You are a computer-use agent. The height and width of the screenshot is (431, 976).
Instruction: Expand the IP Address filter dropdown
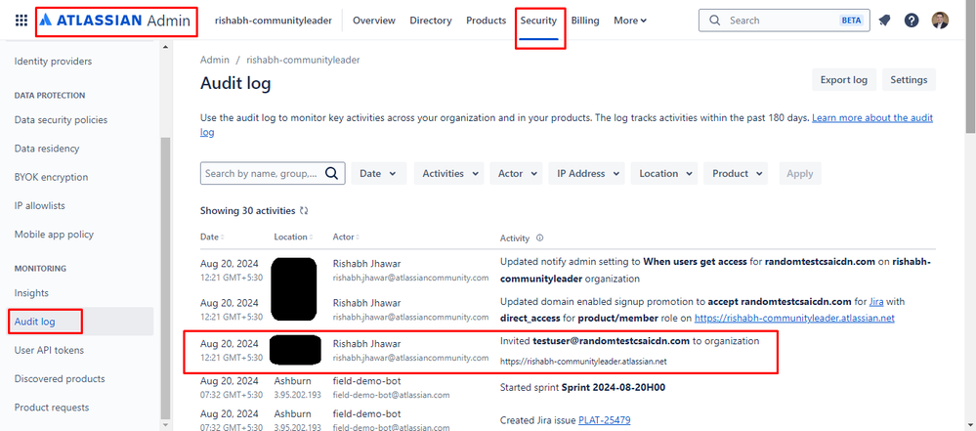click(x=586, y=174)
